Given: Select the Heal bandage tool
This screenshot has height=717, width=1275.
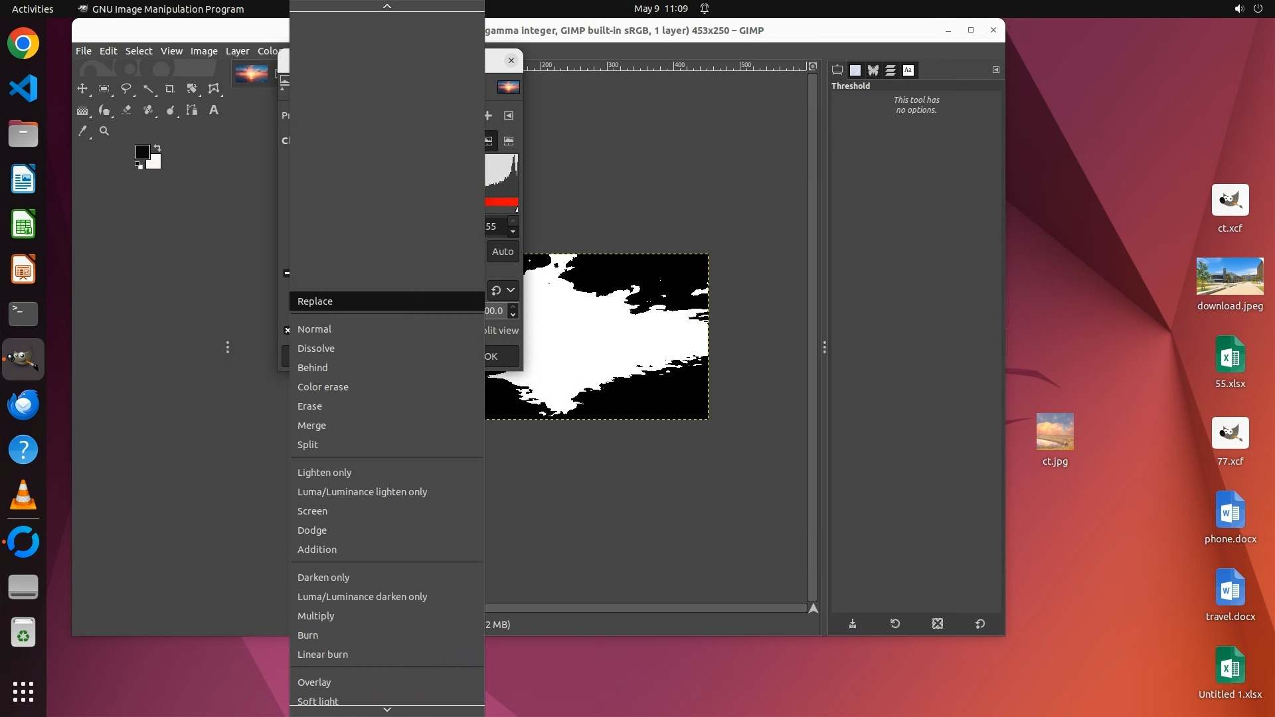Looking at the screenshot, I should click(148, 110).
